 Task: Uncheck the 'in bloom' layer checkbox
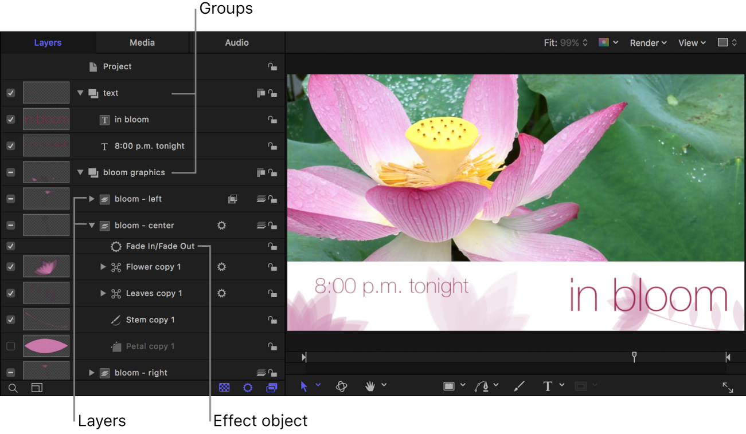pos(11,120)
